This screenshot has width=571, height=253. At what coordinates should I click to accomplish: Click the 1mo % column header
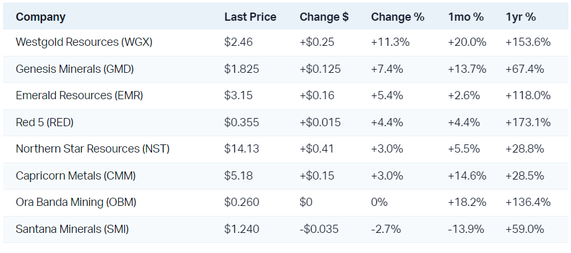465,17
